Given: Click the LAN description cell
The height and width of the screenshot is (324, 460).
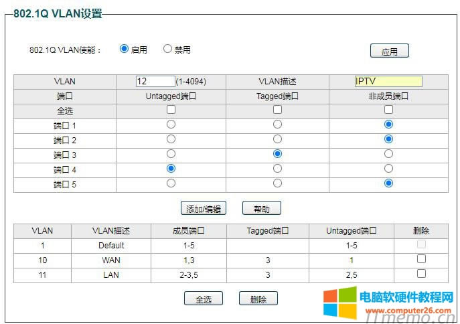Looking at the screenshot, I should pos(111,274).
